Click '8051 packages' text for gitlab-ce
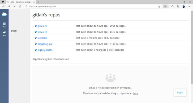193x103 pixels. click(x=118, y=26)
